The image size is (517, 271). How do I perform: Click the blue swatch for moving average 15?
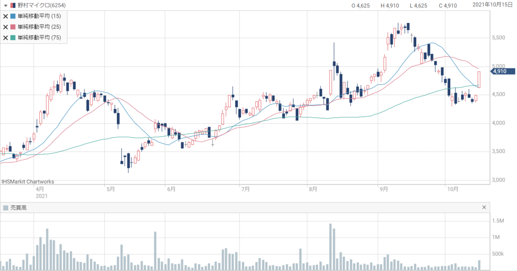tap(13, 16)
